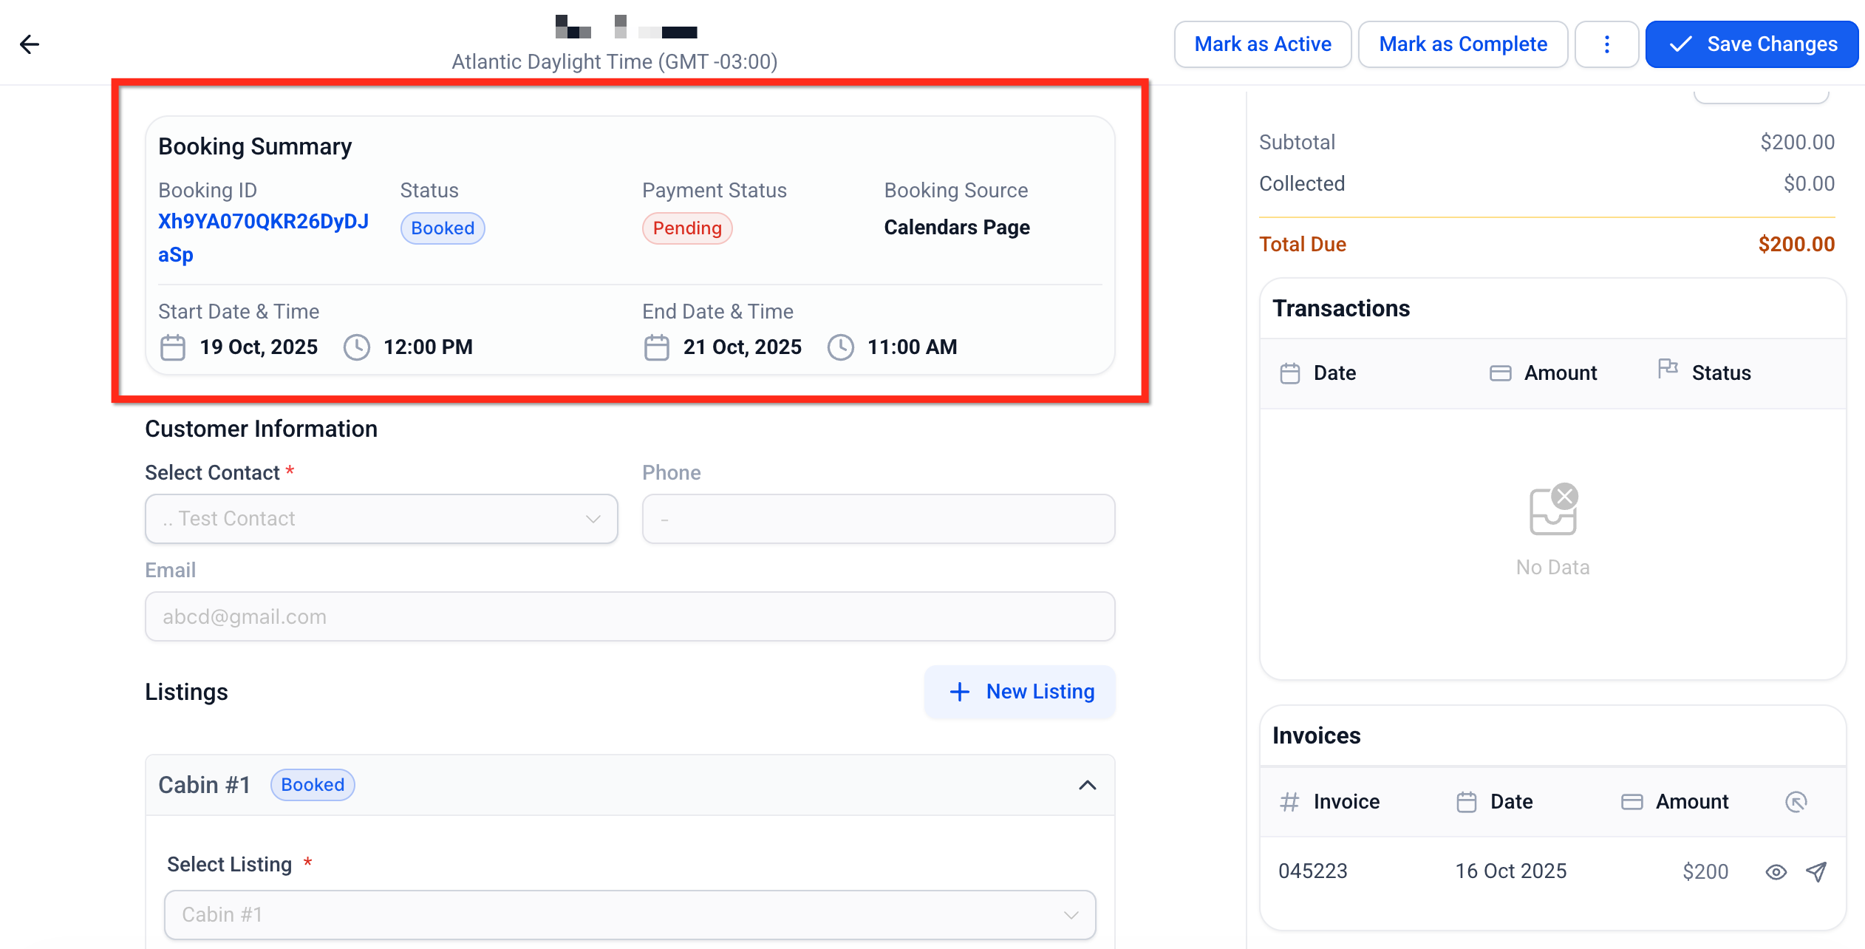The height and width of the screenshot is (949, 1865).
Task: Open the Select Listing Cabin #1 dropdown
Action: click(630, 915)
